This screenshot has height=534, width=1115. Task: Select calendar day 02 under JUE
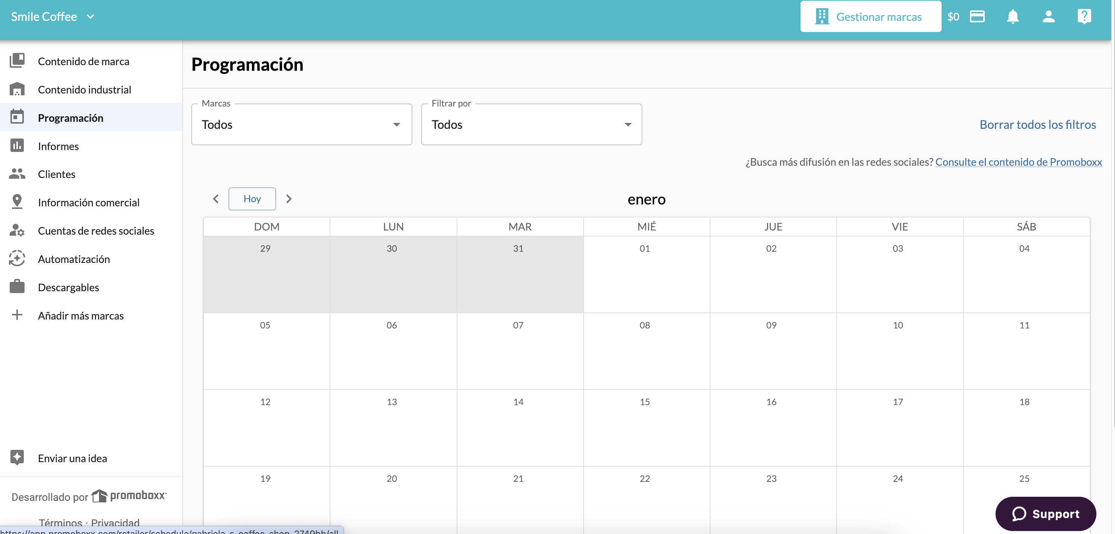[773, 274]
